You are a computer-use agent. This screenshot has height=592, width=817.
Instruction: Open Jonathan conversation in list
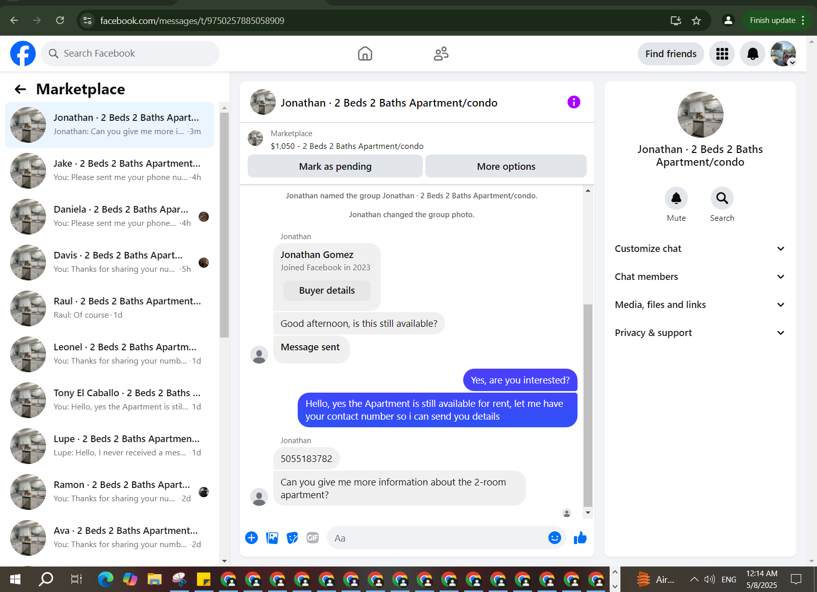[x=110, y=125]
